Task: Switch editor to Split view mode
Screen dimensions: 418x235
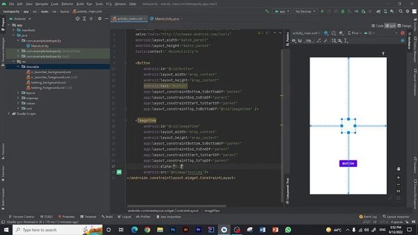Action: click(391, 26)
